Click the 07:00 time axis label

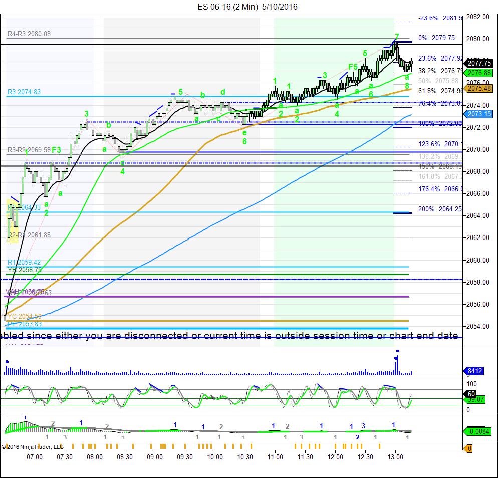(x=34, y=457)
